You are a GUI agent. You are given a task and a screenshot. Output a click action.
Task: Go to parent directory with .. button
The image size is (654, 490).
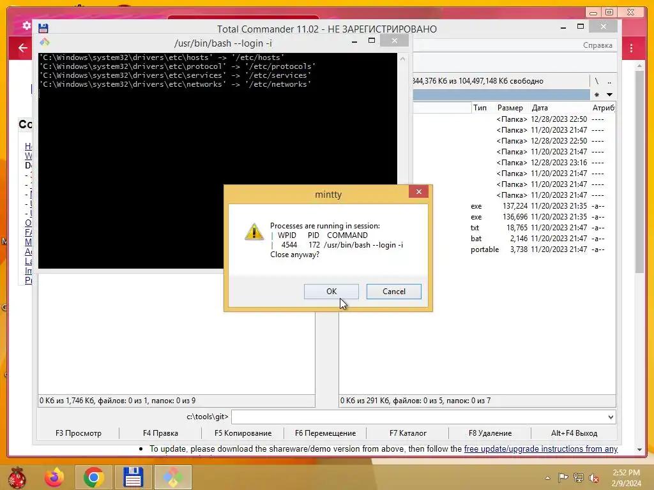click(x=609, y=81)
